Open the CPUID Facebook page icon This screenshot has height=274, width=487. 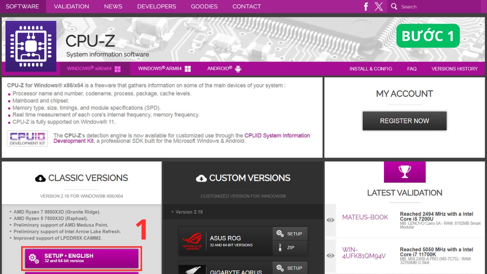[x=366, y=6]
